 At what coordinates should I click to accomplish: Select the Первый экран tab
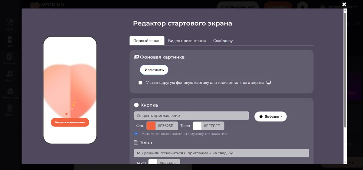click(x=147, y=41)
